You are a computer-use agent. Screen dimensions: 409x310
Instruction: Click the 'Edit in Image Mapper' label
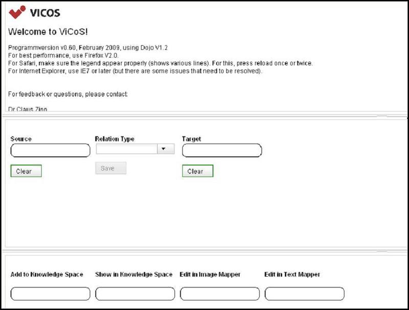[x=210, y=274]
